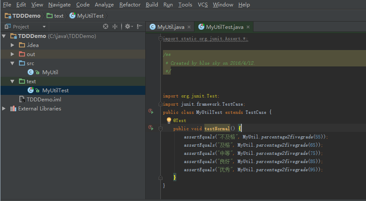Fold the testNormal method body
The image size is (366, 201).
point(160,129)
